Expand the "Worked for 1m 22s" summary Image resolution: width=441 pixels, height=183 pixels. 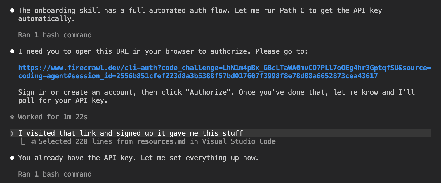click(53, 117)
